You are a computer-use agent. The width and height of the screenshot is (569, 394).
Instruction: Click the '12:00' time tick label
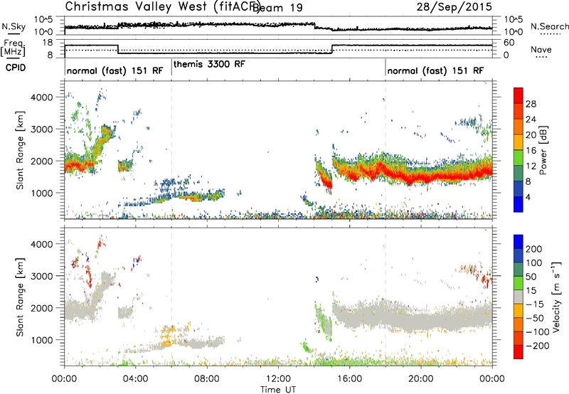[x=278, y=379]
